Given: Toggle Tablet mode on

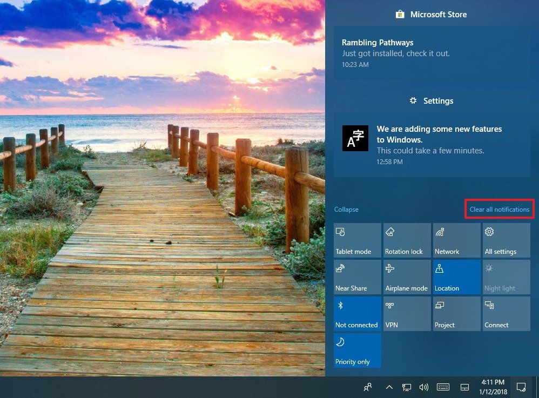Looking at the screenshot, I should 357,240.
